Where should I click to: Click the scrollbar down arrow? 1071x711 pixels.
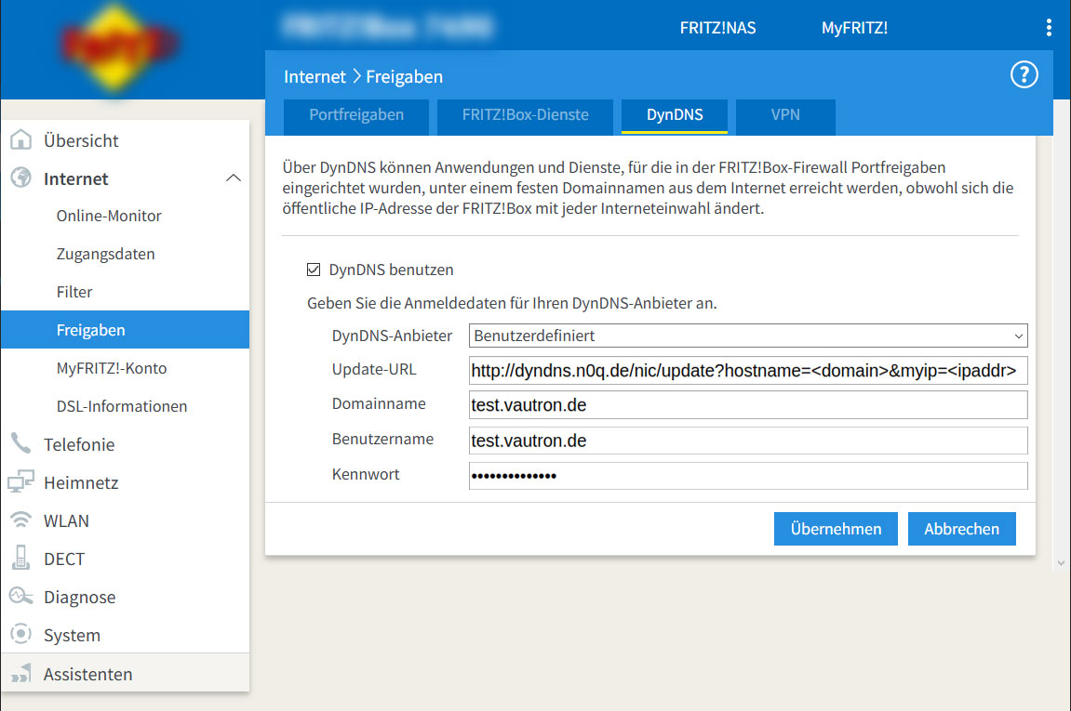1061,563
